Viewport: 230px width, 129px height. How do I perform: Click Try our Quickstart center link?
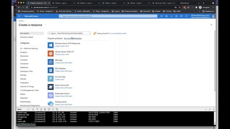[x=118, y=33]
